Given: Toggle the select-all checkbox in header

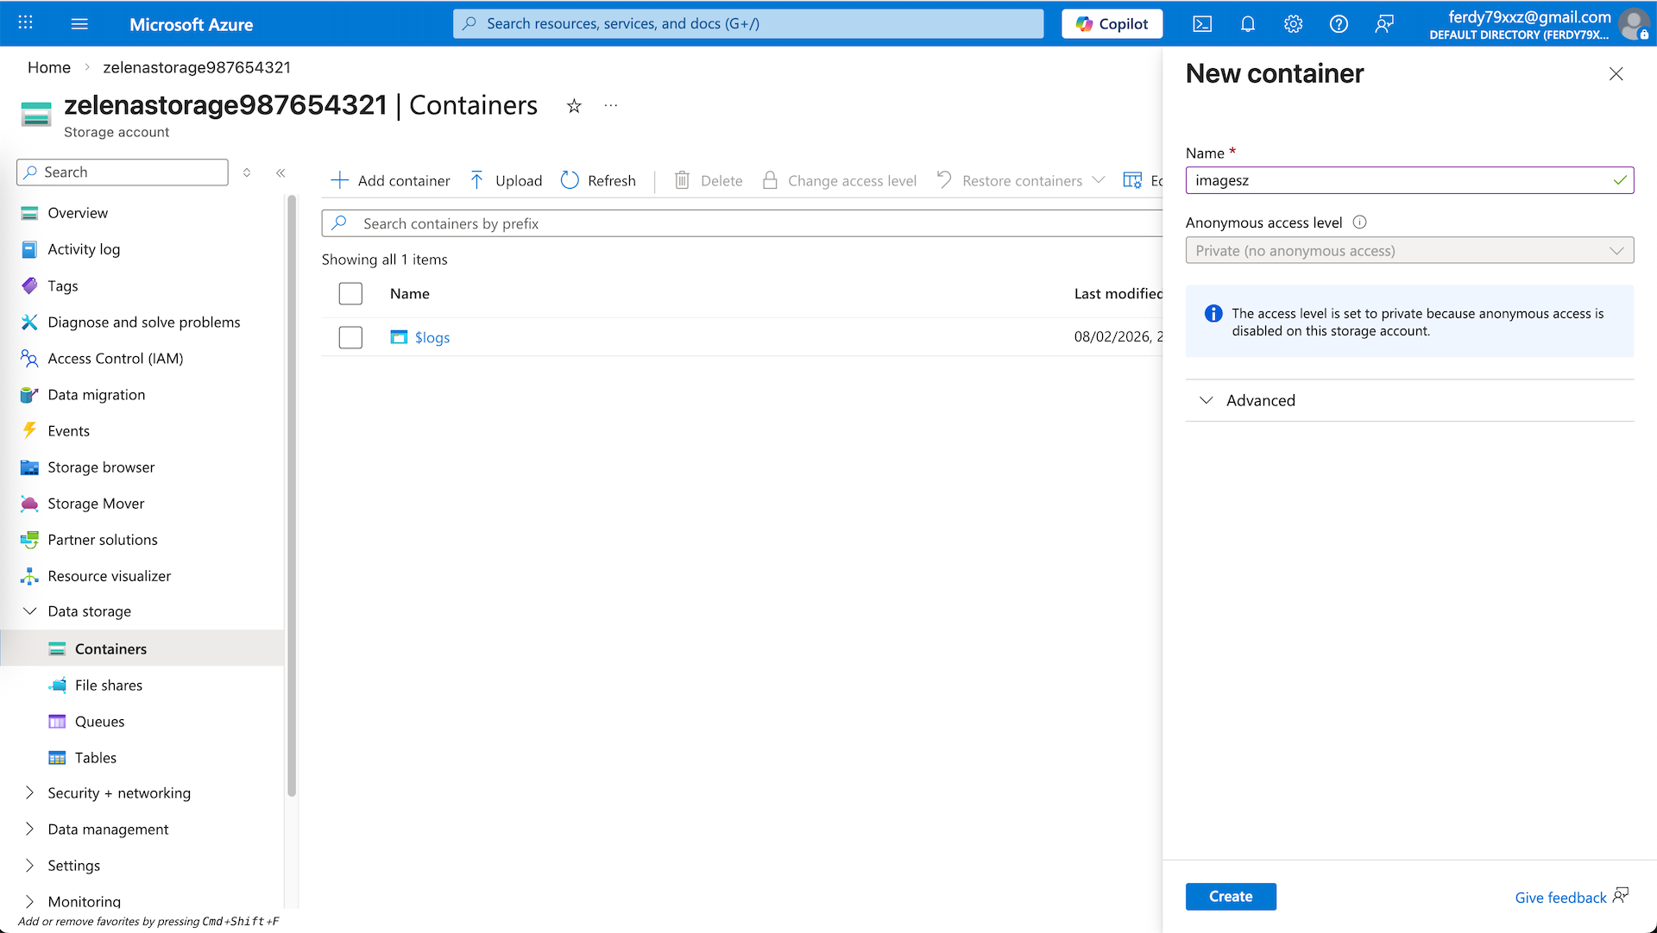Looking at the screenshot, I should (350, 294).
